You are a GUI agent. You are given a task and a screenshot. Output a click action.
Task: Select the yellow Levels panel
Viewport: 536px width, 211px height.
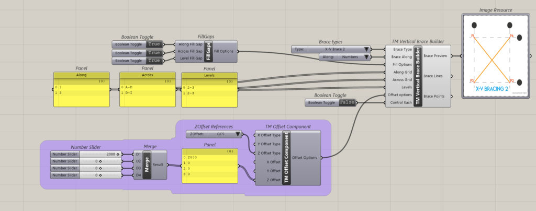coord(209,91)
